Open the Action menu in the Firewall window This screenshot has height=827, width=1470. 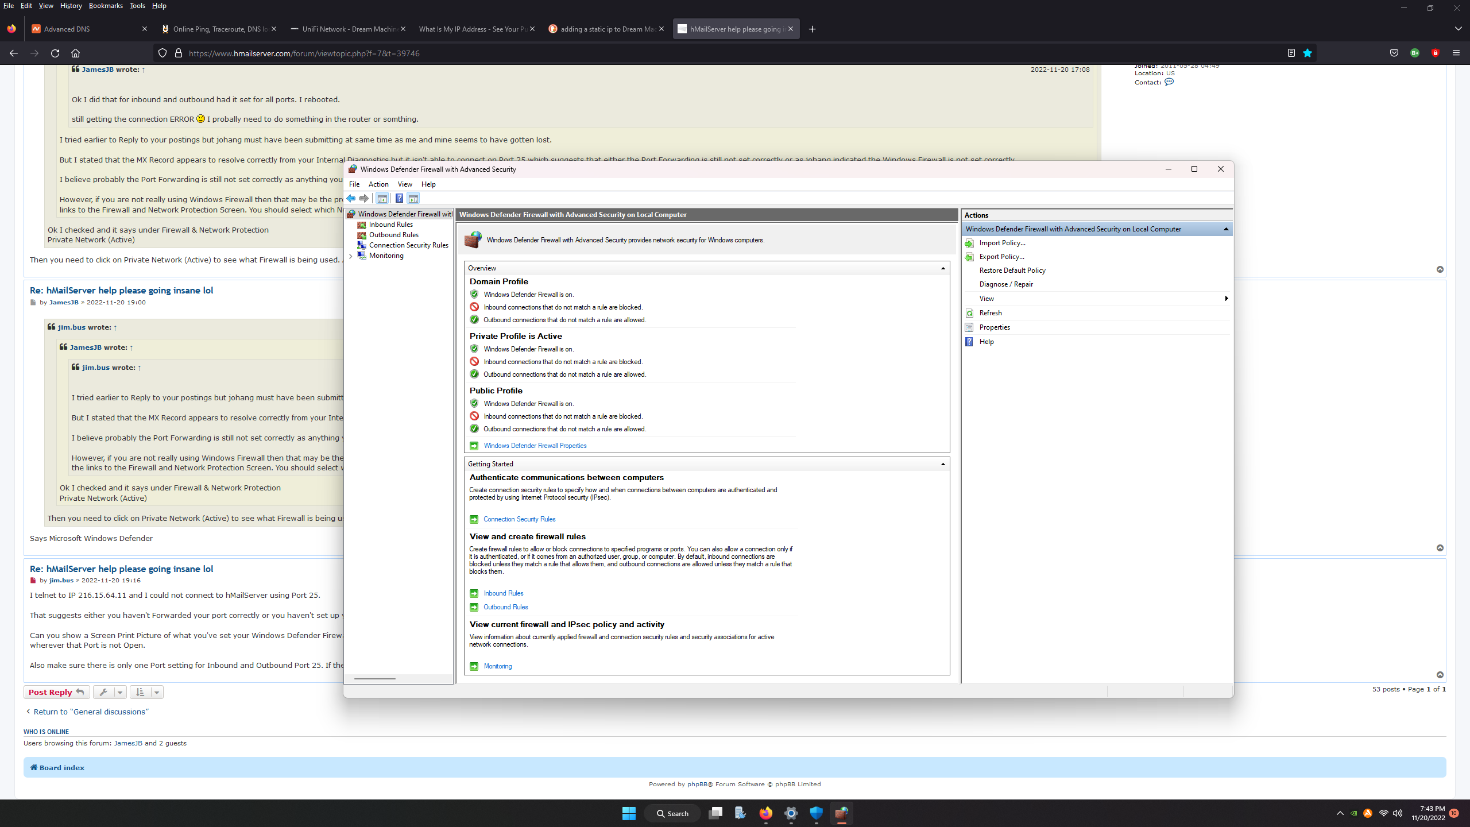378,184
